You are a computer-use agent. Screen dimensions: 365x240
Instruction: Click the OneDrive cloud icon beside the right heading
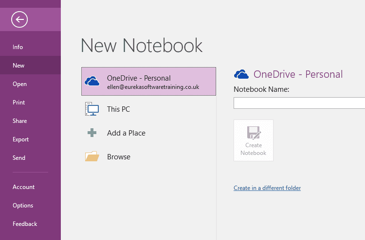point(241,74)
